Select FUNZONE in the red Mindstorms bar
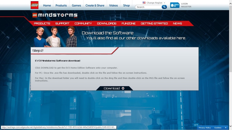Screen dimensions: 232x130 (128, 23)
